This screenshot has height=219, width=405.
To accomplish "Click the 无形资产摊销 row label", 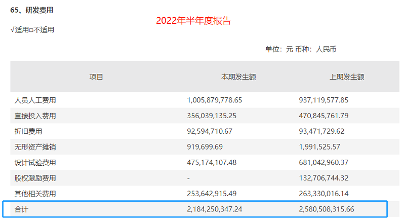I will click(x=35, y=147).
